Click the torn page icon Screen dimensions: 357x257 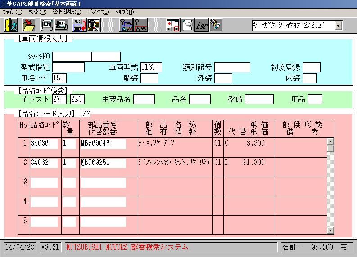[187, 25]
